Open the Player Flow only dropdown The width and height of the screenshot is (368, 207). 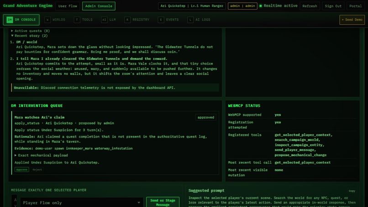82,202
